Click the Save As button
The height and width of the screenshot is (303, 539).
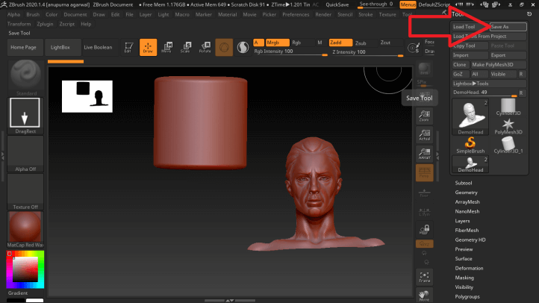tap(501, 27)
